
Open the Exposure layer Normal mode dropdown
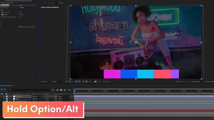click(36, 96)
